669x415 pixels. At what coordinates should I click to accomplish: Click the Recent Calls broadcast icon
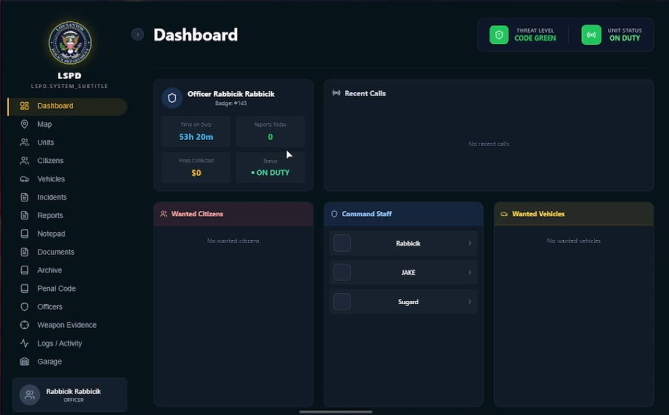point(337,93)
